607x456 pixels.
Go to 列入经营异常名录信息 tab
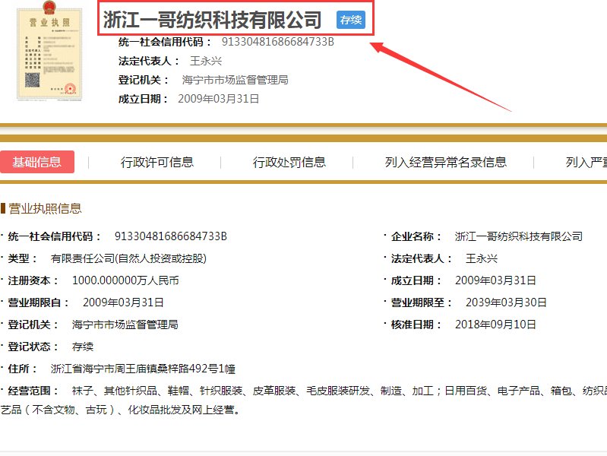(x=446, y=162)
